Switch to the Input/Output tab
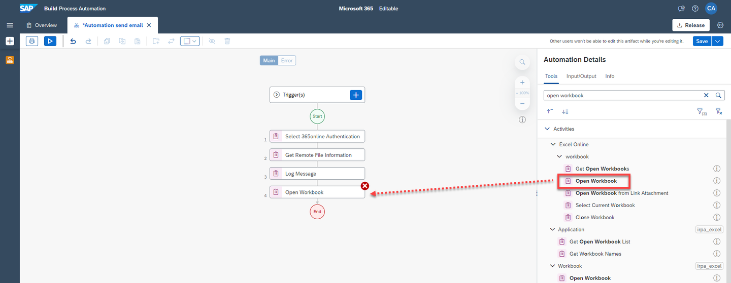The image size is (731, 283). pos(581,76)
